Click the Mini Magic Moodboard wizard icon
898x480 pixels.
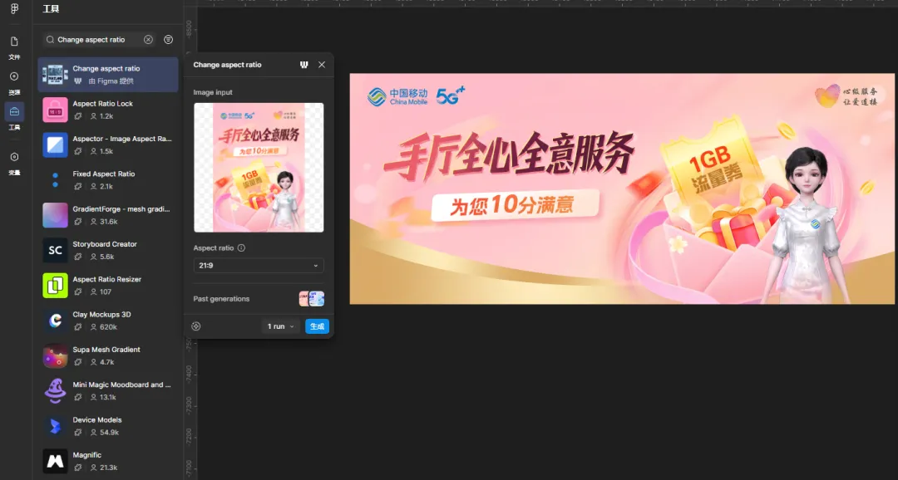(x=55, y=391)
